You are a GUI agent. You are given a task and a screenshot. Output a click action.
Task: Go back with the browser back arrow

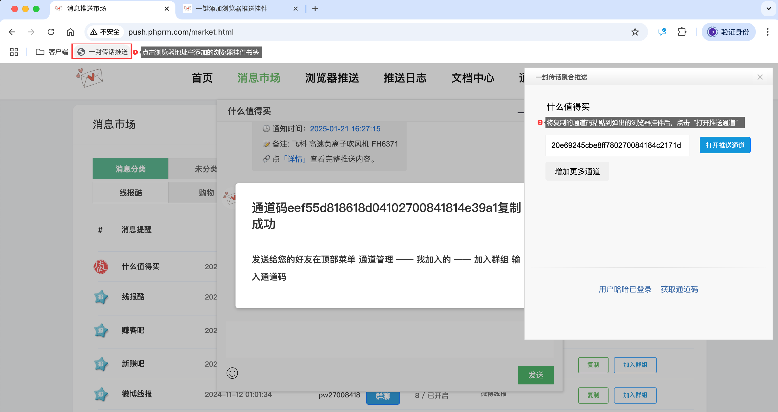12,32
